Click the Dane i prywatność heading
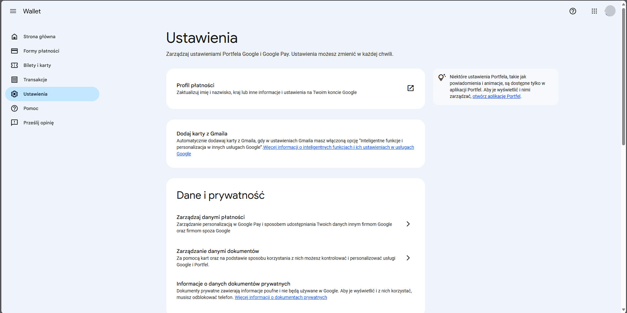Screen dimensions: 627x313 point(221,195)
